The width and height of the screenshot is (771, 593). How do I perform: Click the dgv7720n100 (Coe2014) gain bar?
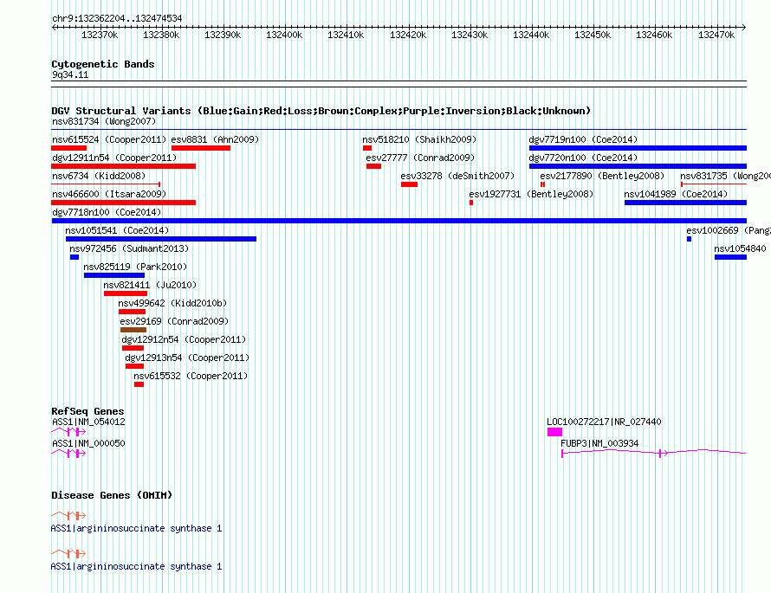pyautogui.click(x=638, y=166)
